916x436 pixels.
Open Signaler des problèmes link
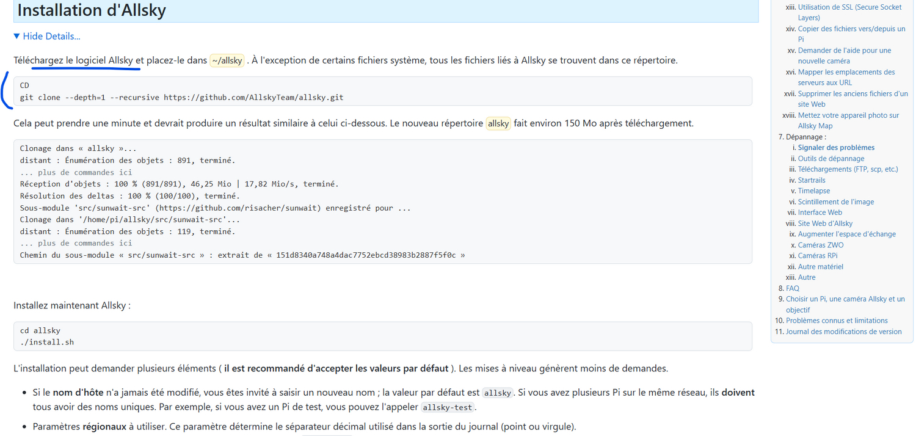coord(836,148)
